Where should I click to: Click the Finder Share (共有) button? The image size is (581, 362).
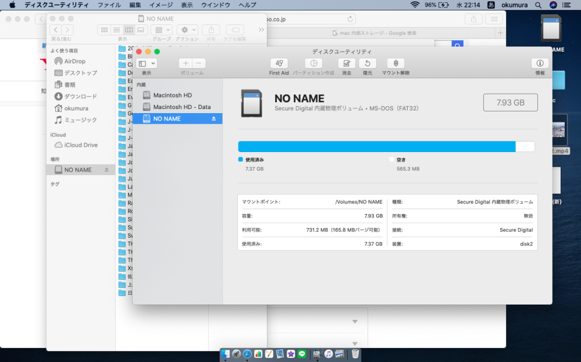coord(211,30)
